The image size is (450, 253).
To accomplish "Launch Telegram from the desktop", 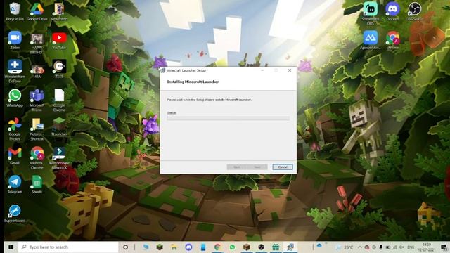I will [x=15, y=184].
